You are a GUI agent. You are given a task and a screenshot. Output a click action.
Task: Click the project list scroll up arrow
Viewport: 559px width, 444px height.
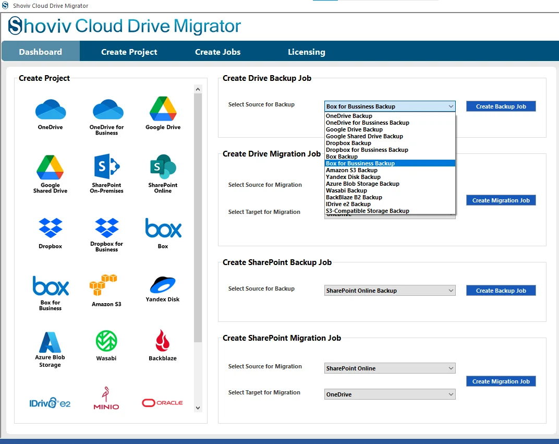click(198, 89)
